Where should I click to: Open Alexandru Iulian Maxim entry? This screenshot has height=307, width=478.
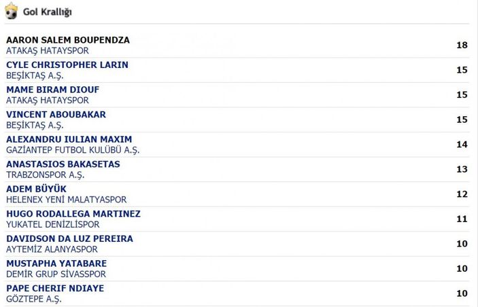click(69, 139)
